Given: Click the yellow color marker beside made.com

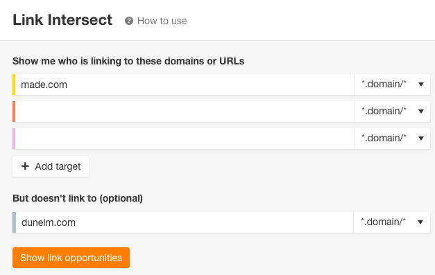Looking at the screenshot, I should click(x=14, y=85).
